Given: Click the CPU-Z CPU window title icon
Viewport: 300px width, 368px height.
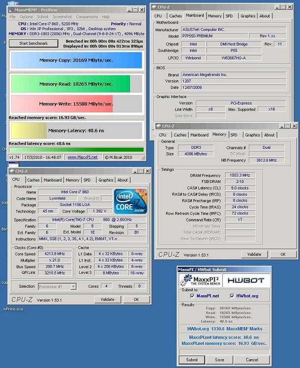Looking at the screenshot, I should pyautogui.click(x=12, y=171).
